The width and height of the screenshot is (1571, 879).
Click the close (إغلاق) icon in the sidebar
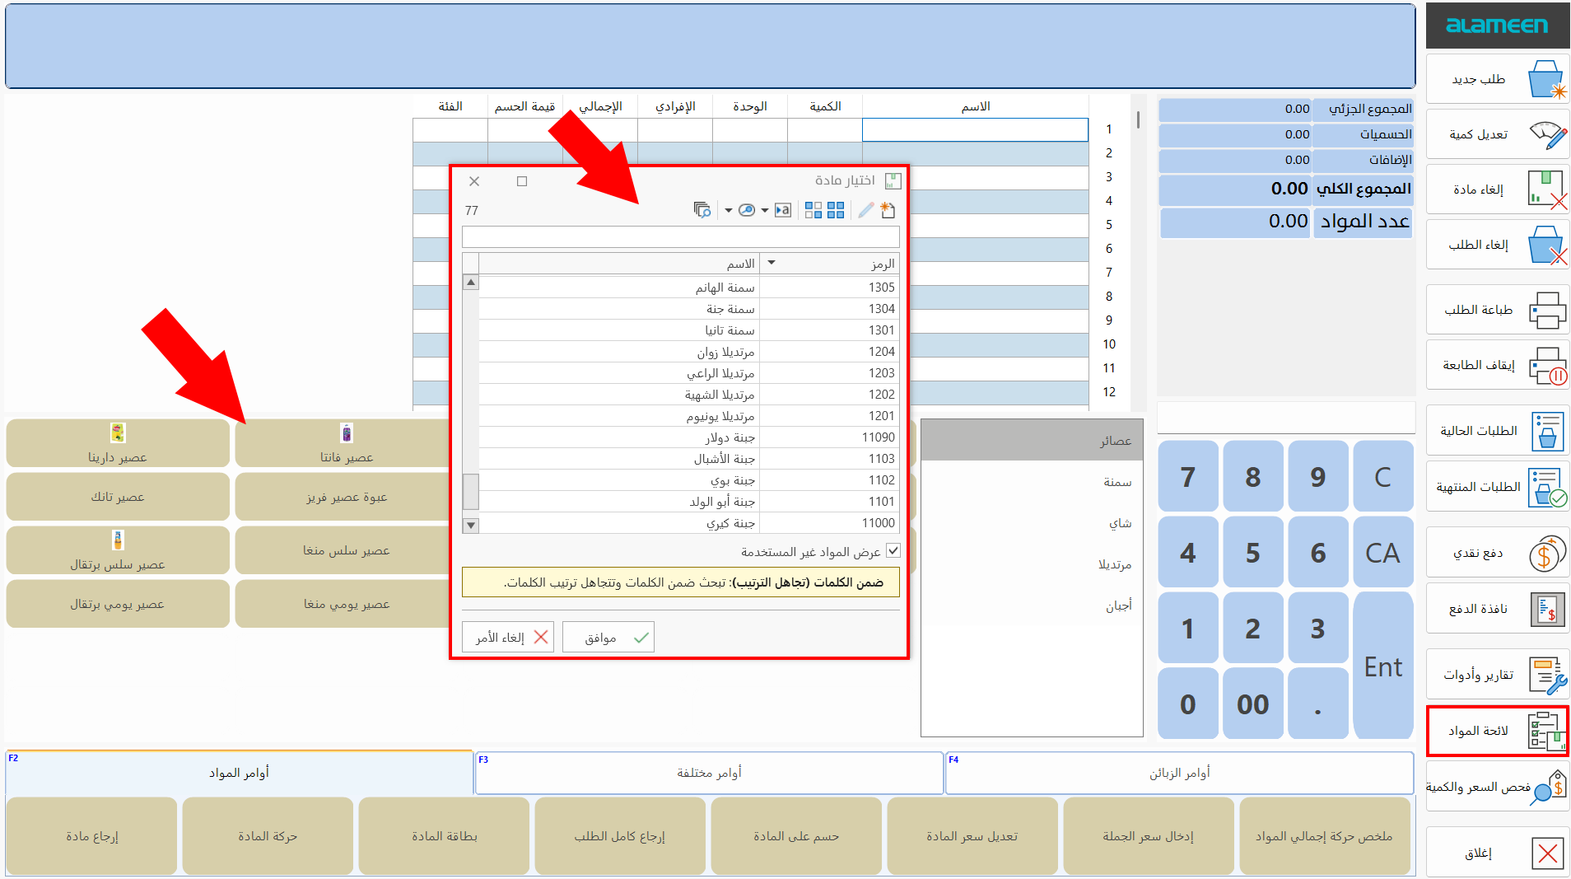(x=1548, y=853)
